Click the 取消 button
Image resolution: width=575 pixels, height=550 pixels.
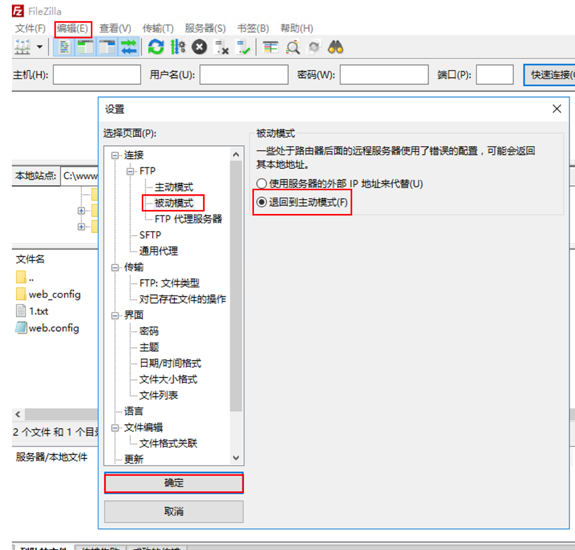[173, 511]
